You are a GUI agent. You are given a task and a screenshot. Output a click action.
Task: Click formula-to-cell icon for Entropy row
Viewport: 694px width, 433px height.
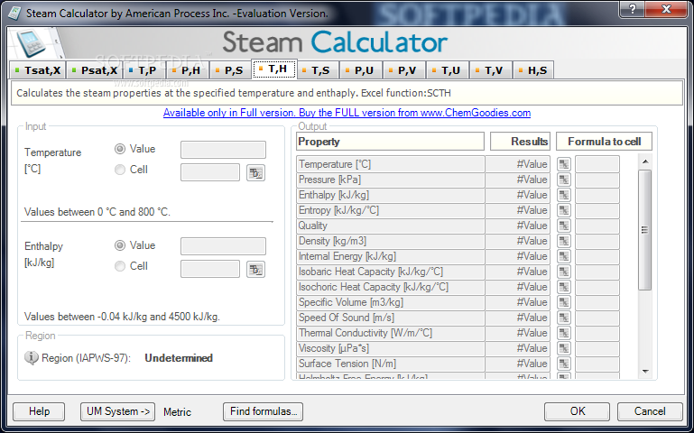click(x=563, y=210)
